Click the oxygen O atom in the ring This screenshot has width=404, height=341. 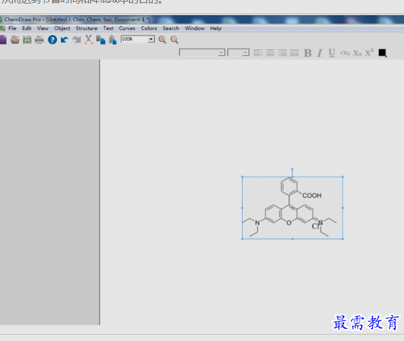click(x=289, y=223)
